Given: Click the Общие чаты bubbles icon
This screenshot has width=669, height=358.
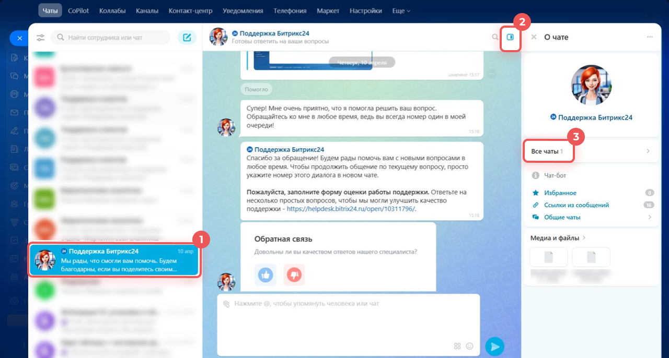Looking at the screenshot, I should tap(535, 217).
